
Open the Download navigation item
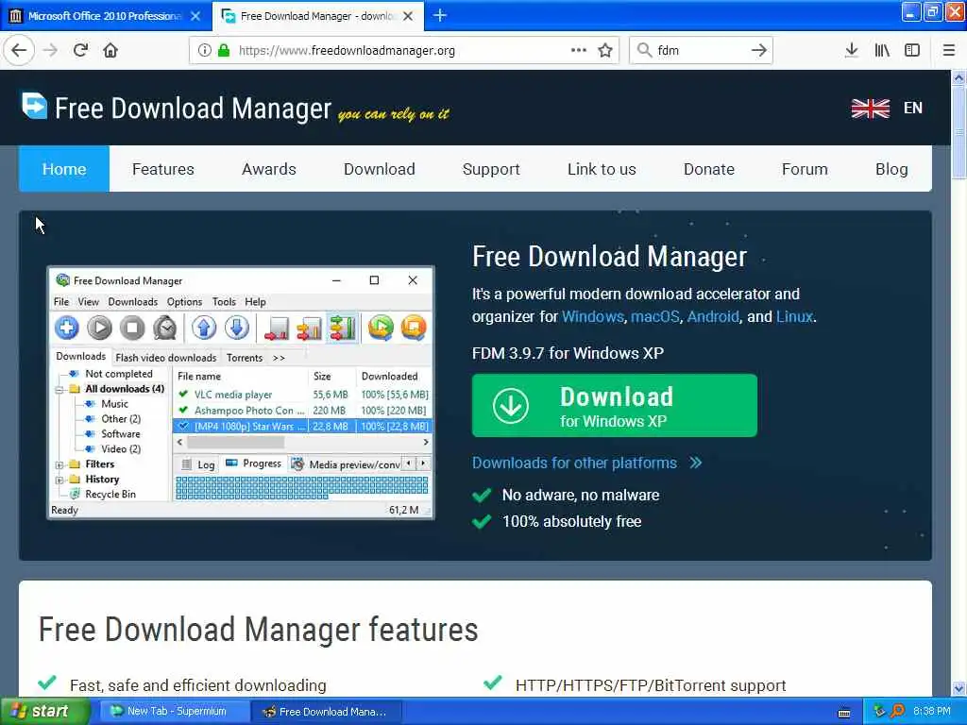click(x=380, y=169)
